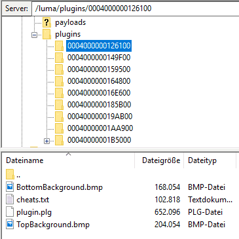Click folder icon of 0004000000159500
Image resolution: width=239 pixels, height=239 pixels.
(59, 69)
